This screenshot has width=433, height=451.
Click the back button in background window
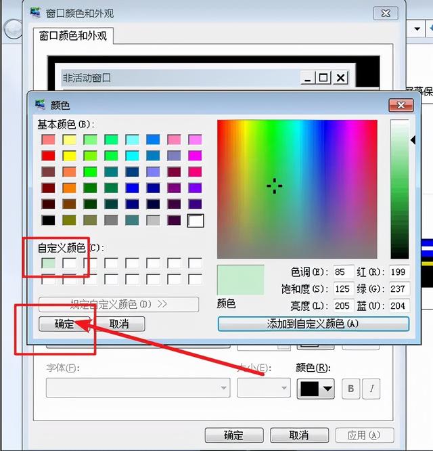pos(12,29)
